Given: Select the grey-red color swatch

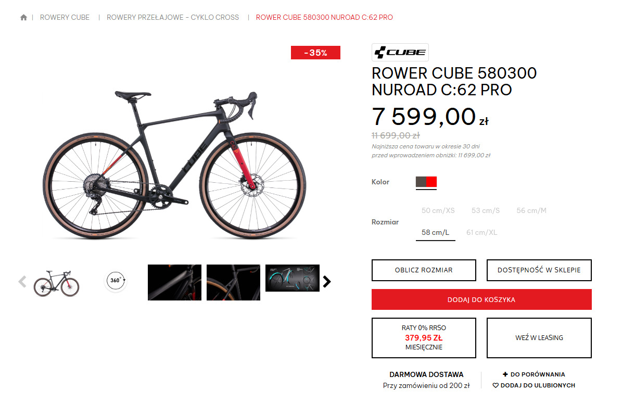Looking at the screenshot, I should point(426,182).
